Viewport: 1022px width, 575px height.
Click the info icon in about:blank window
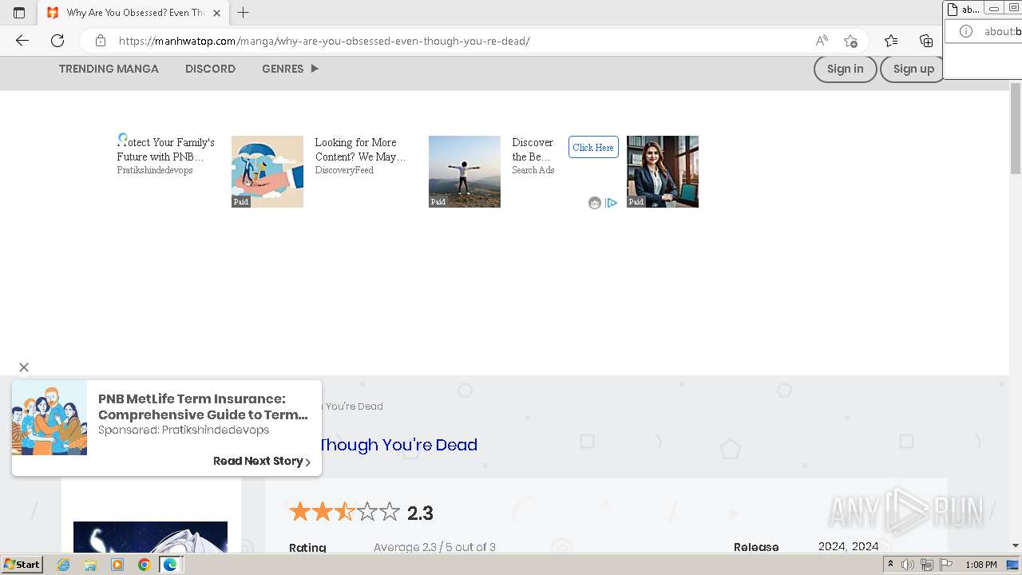(966, 31)
